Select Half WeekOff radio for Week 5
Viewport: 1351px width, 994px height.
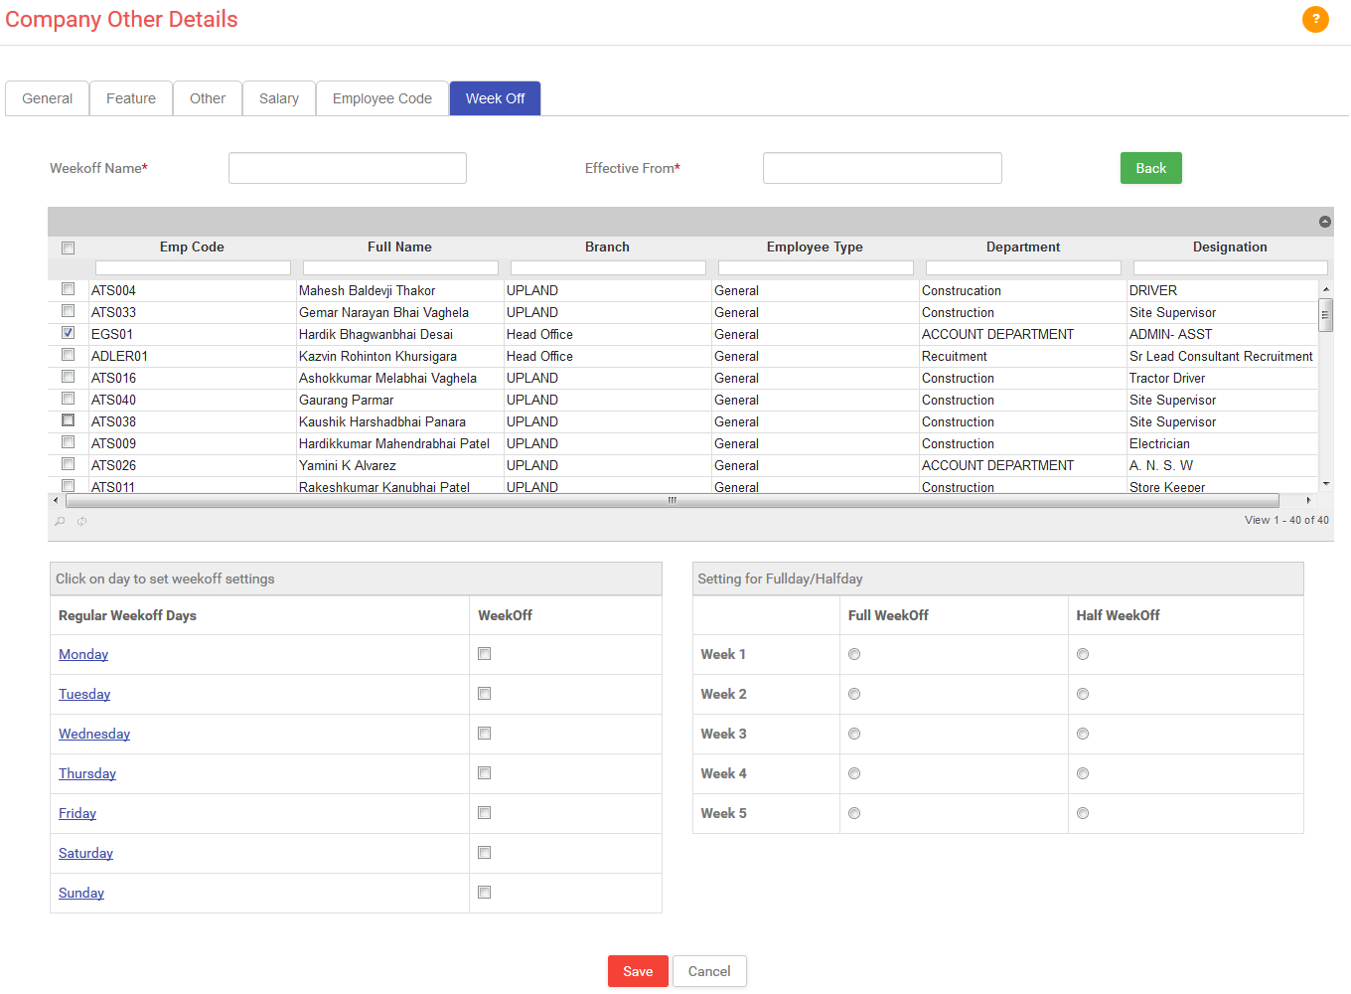1083,813
